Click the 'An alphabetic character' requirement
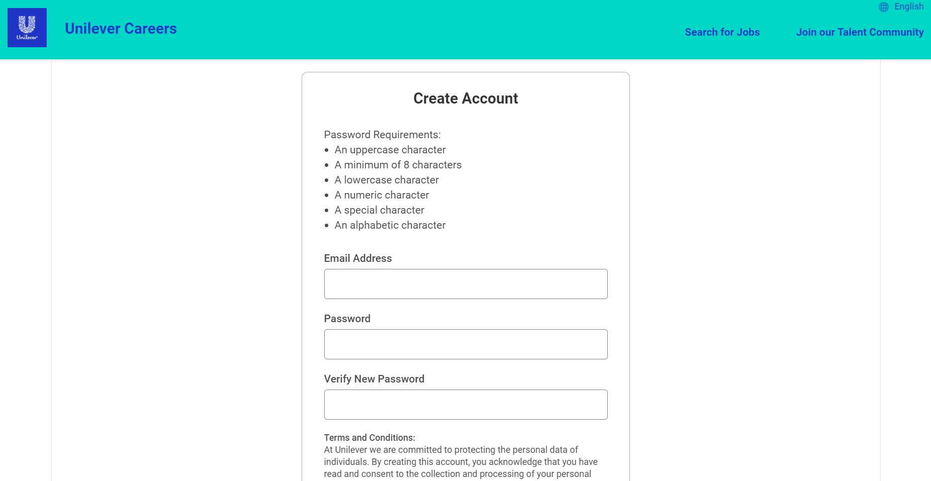 point(390,225)
